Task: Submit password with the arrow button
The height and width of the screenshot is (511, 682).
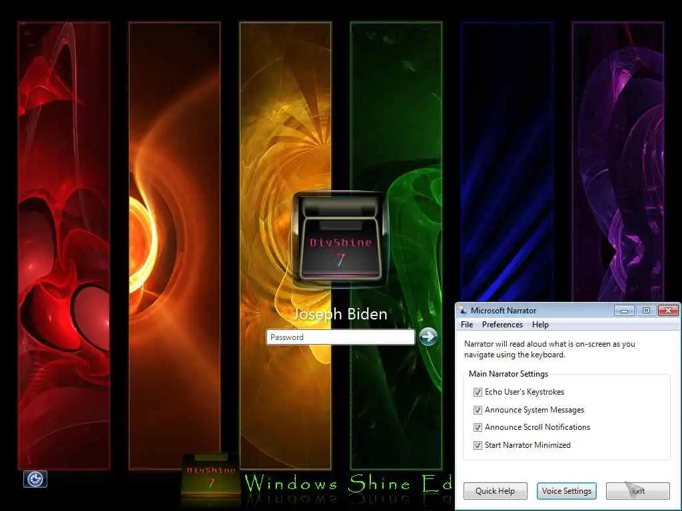Action: click(428, 336)
